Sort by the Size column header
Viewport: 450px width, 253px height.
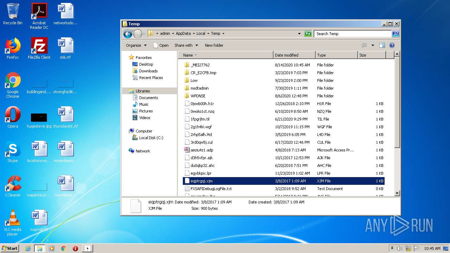[372, 55]
